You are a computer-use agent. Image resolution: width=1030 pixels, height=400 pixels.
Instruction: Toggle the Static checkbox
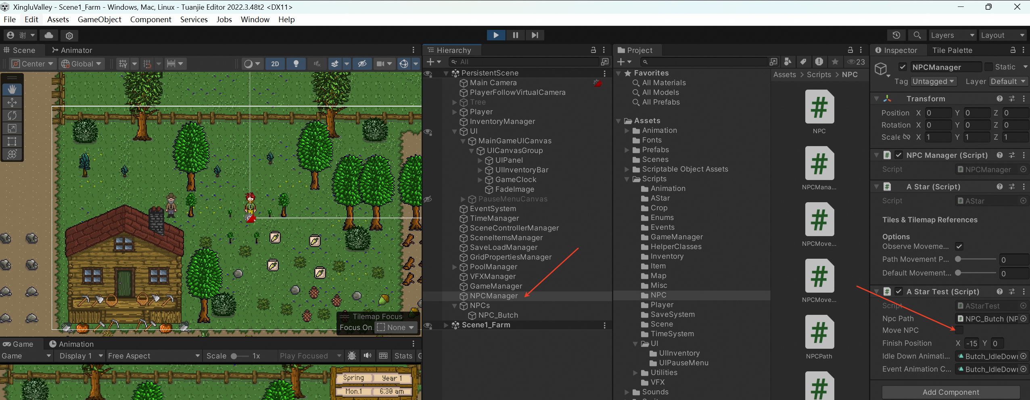tap(988, 67)
